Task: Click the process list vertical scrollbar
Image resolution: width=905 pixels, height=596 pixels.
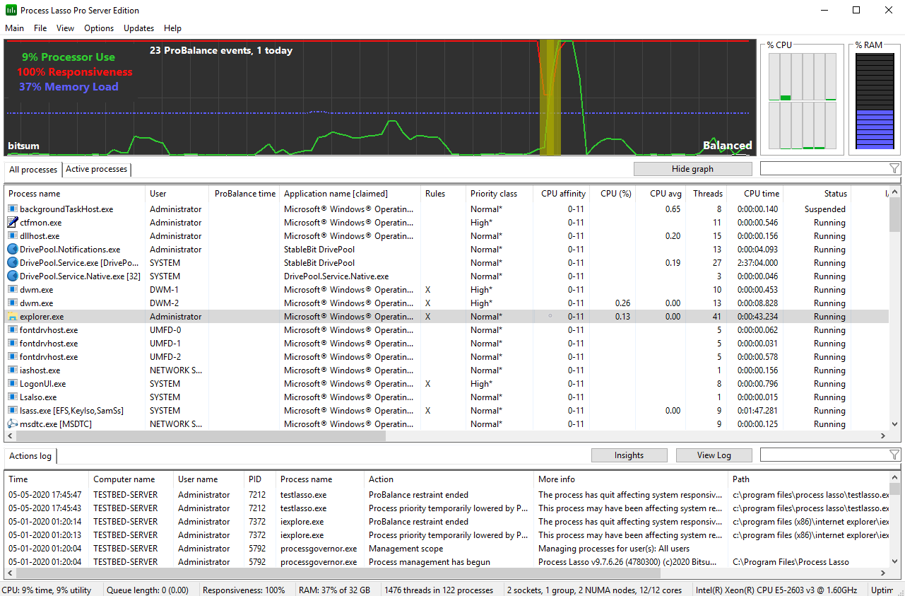Action: 894,308
